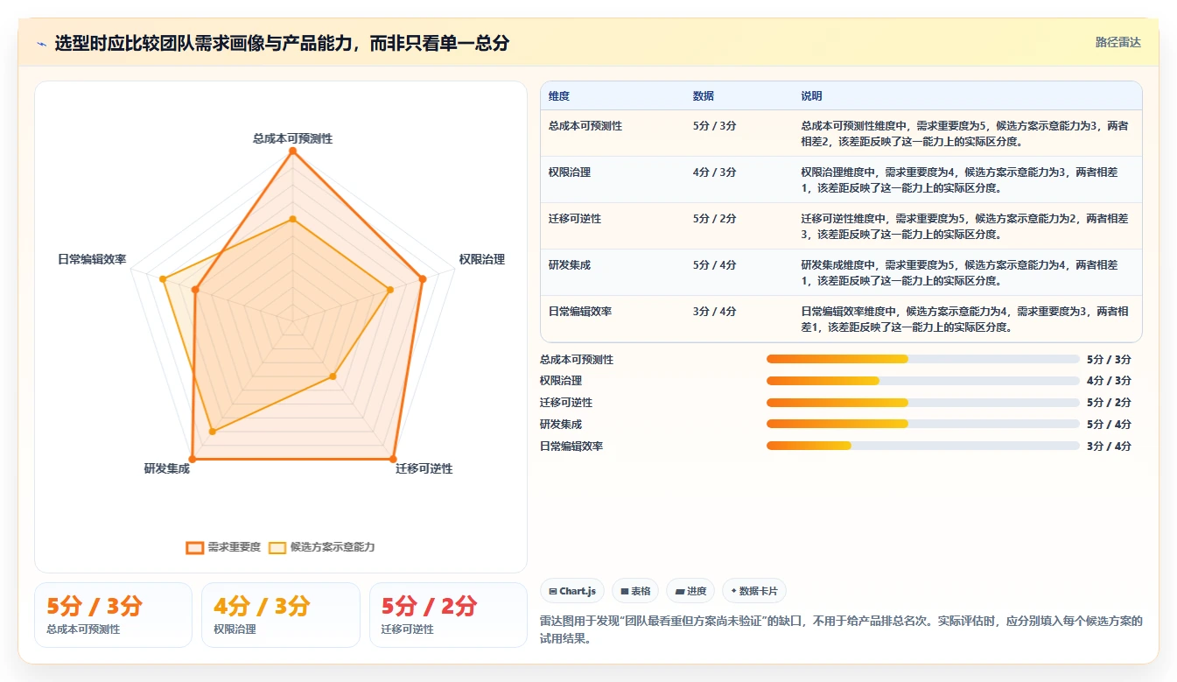Click the Chart.js chip label
The width and height of the screenshot is (1177, 682).
tap(578, 591)
